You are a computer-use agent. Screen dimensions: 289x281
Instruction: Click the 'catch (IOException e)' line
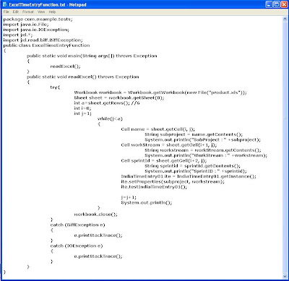click(x=77, y=246)
